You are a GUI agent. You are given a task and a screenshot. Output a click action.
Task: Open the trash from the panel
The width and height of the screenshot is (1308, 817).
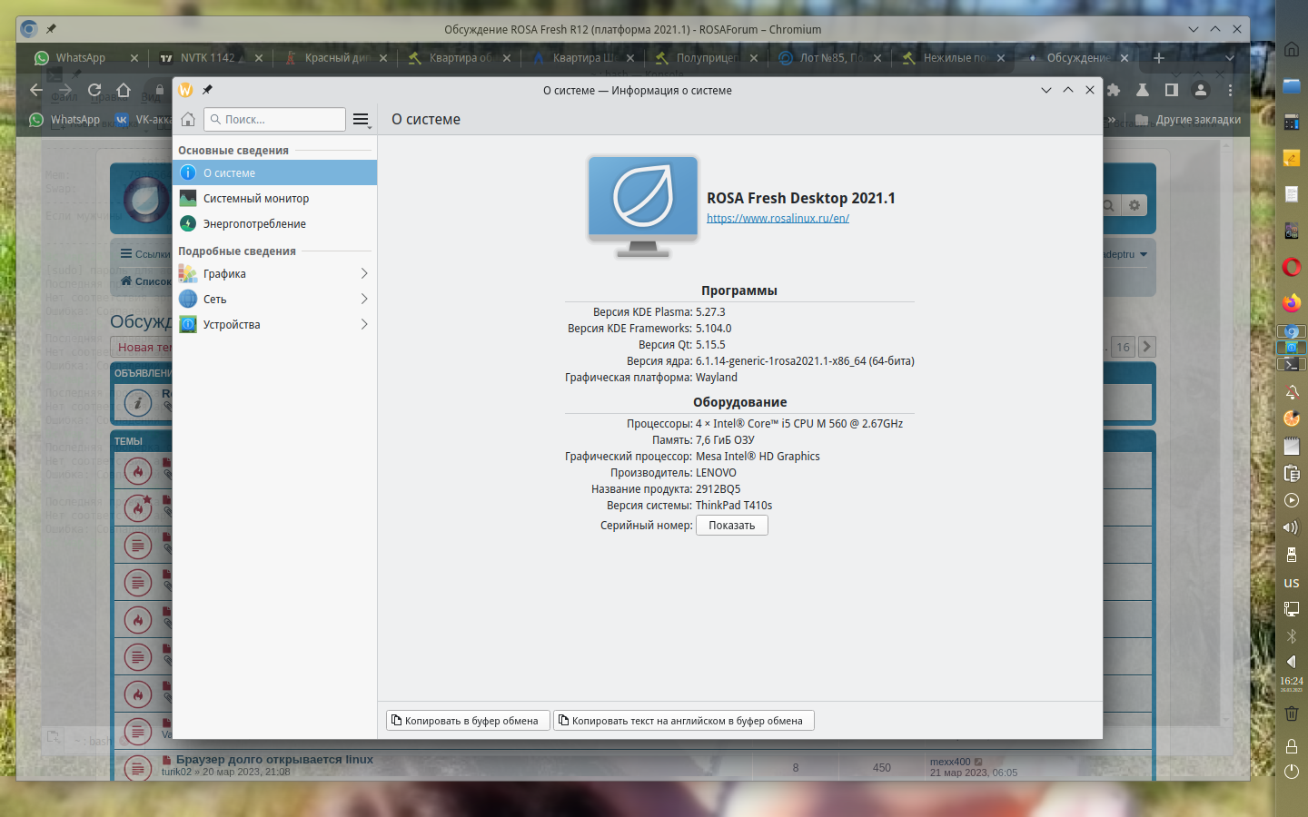pos(1292,714)
